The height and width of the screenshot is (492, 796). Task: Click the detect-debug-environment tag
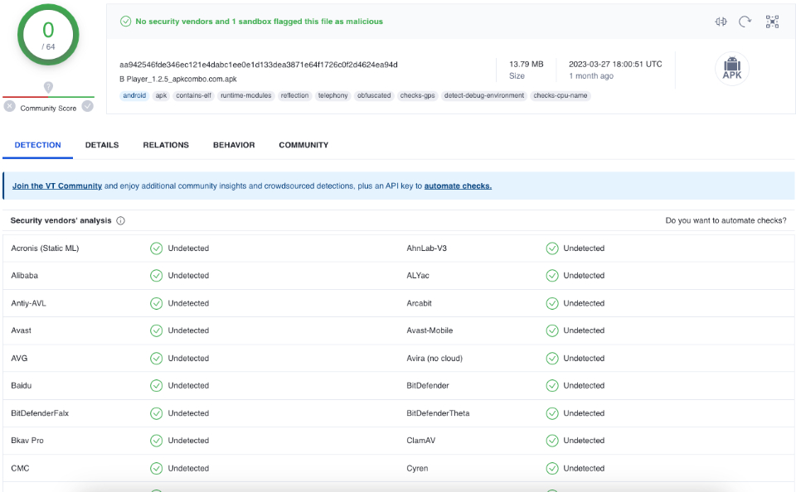484,95
